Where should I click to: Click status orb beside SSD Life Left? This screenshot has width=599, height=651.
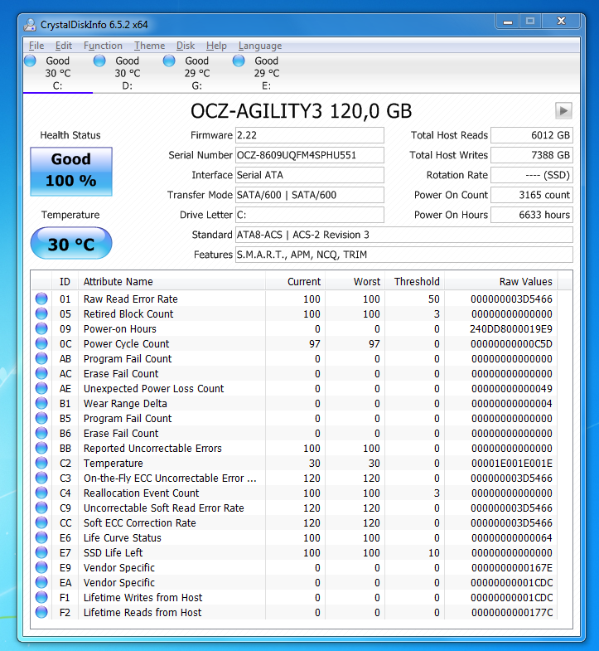click(x=41, y=553)
